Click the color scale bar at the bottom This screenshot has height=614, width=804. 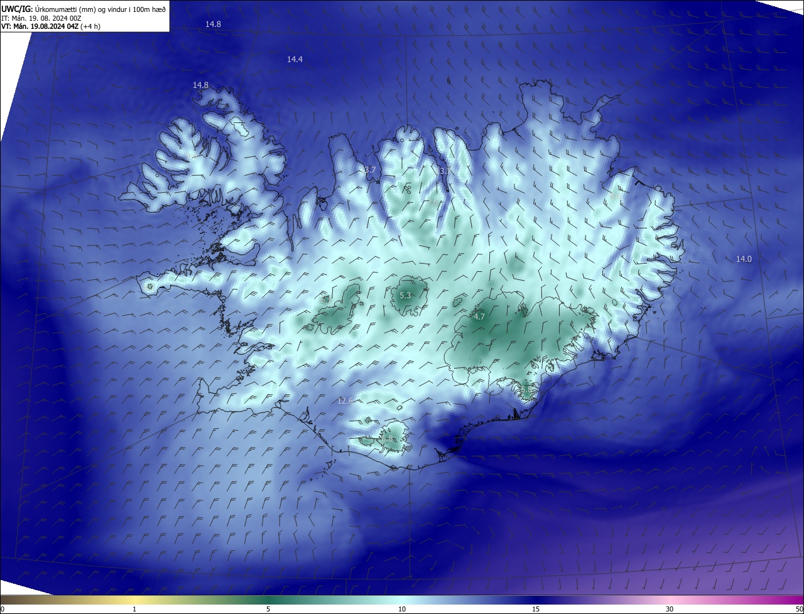[x=402, y=600]
